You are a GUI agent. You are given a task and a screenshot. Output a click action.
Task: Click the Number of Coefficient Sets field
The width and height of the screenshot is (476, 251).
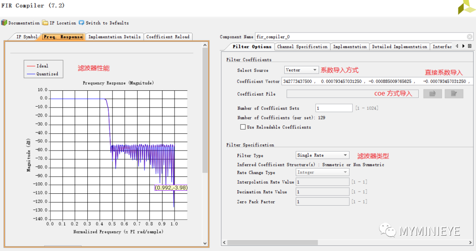click(x=334, y=108)
